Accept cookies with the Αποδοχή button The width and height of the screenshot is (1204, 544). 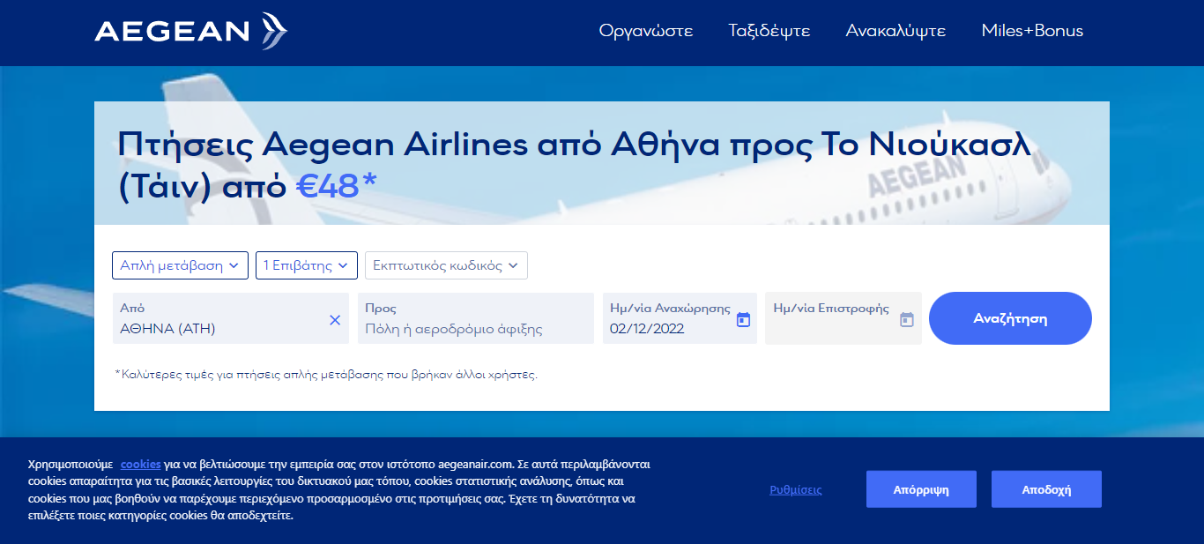(x=1046, y=489)
